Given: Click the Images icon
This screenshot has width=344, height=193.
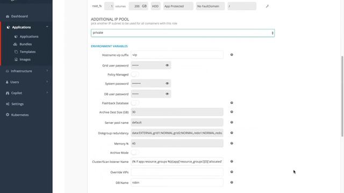Looking at the screenshot, I should [x=16, y=60].
